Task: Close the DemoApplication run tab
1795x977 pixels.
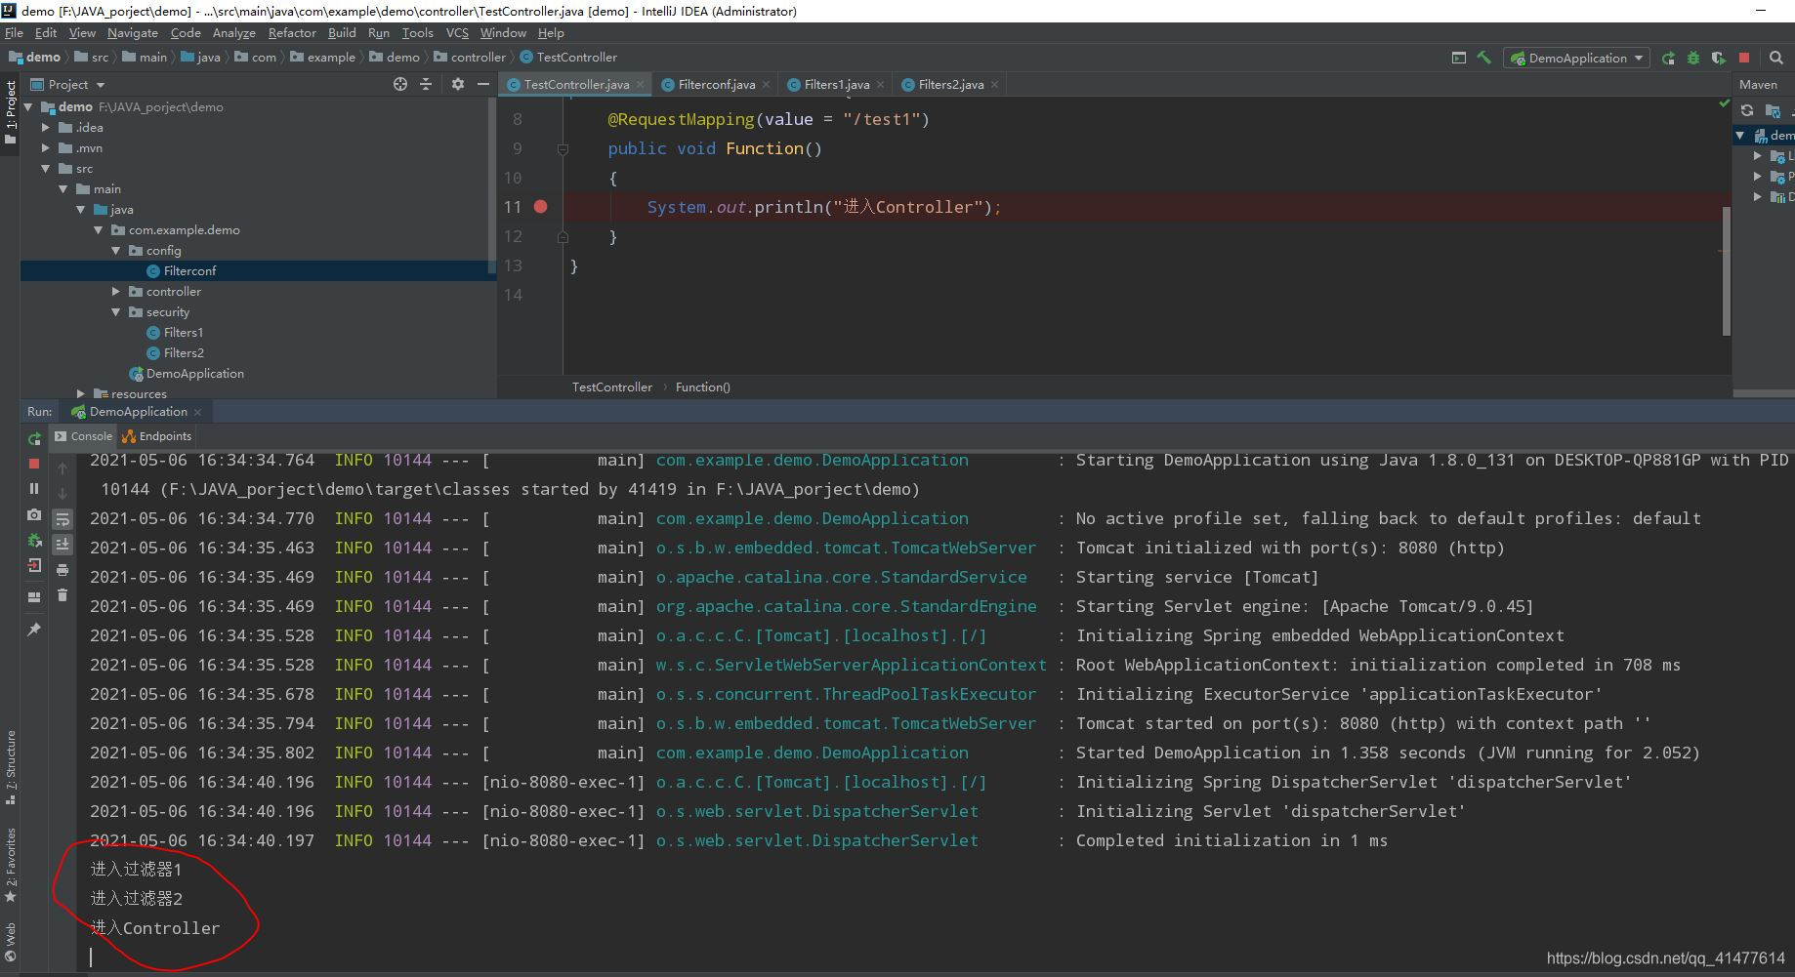Action: [197, 412]
